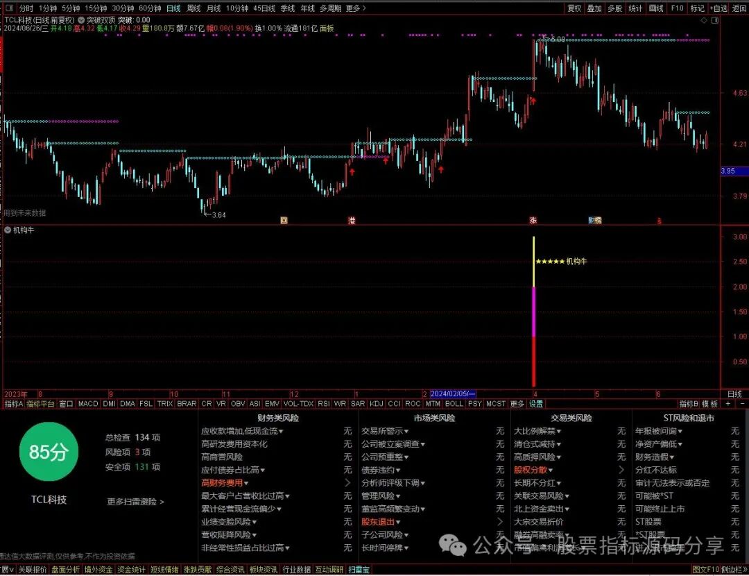
Task: Add stock via +自选 button
Action: coord(719,8)
